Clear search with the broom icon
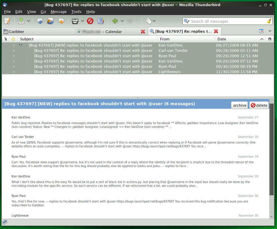 click(x=269, y=21)
